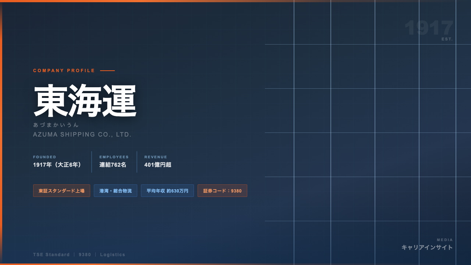The width and height of the screenshot is (471, 265).
Task: Click the MEDIA label above キャリアインサイト
Action: 445,240
